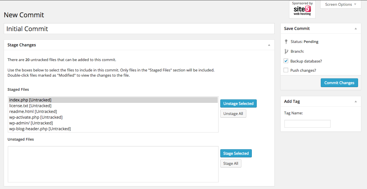
Task: Collapse the Stage Changes panel
Action: tap(269, 45)
